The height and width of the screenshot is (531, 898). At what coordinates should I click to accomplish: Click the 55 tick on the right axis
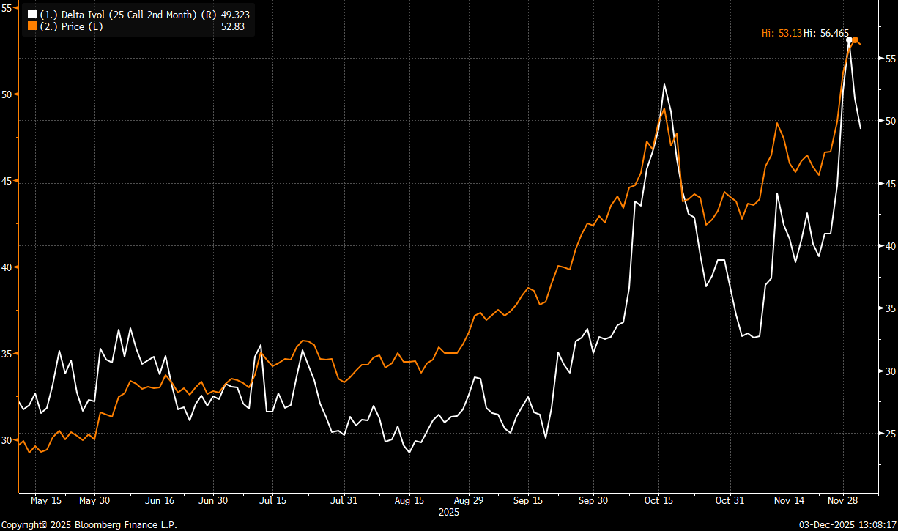pos(891,57)
